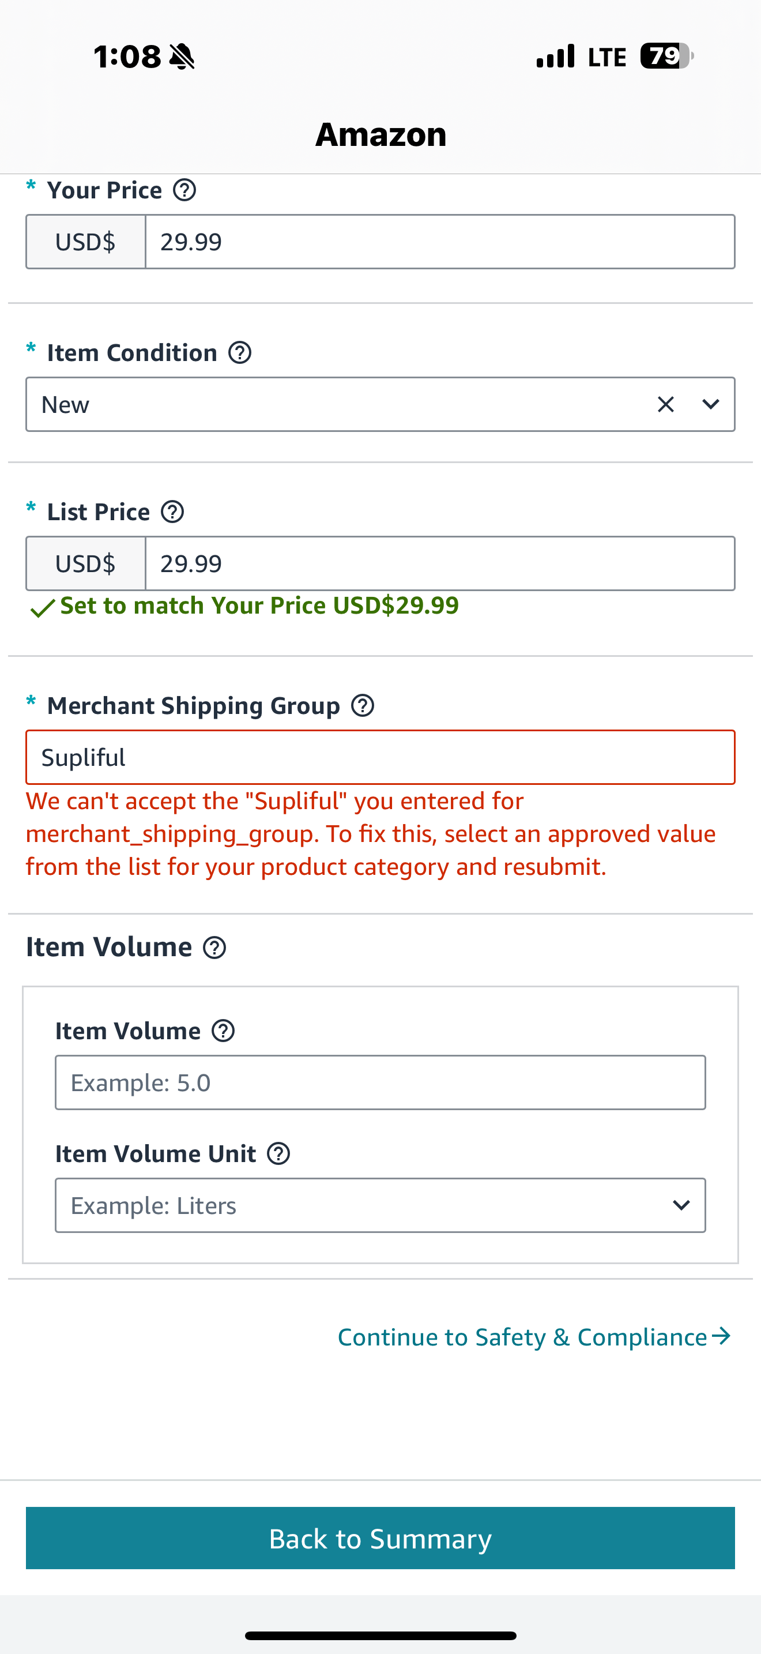
Task: Clear the Item Condition selection with X
Action: (x=665, y=404)
